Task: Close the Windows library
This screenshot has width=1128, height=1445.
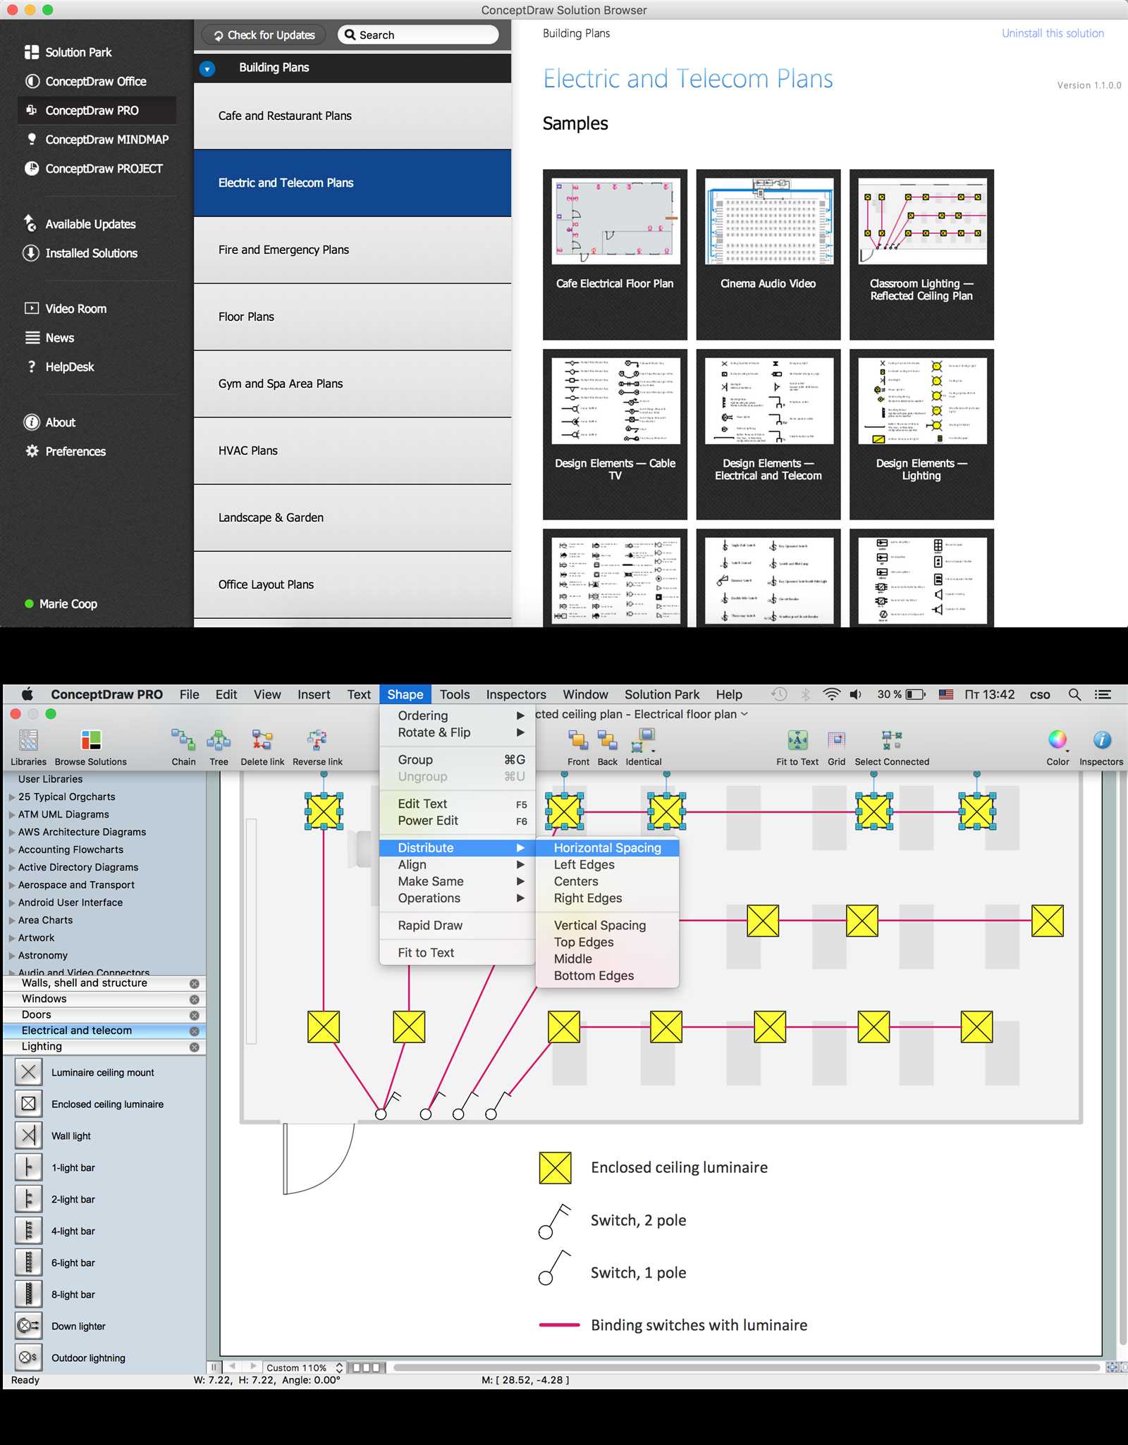Action: coord(195,1000)
